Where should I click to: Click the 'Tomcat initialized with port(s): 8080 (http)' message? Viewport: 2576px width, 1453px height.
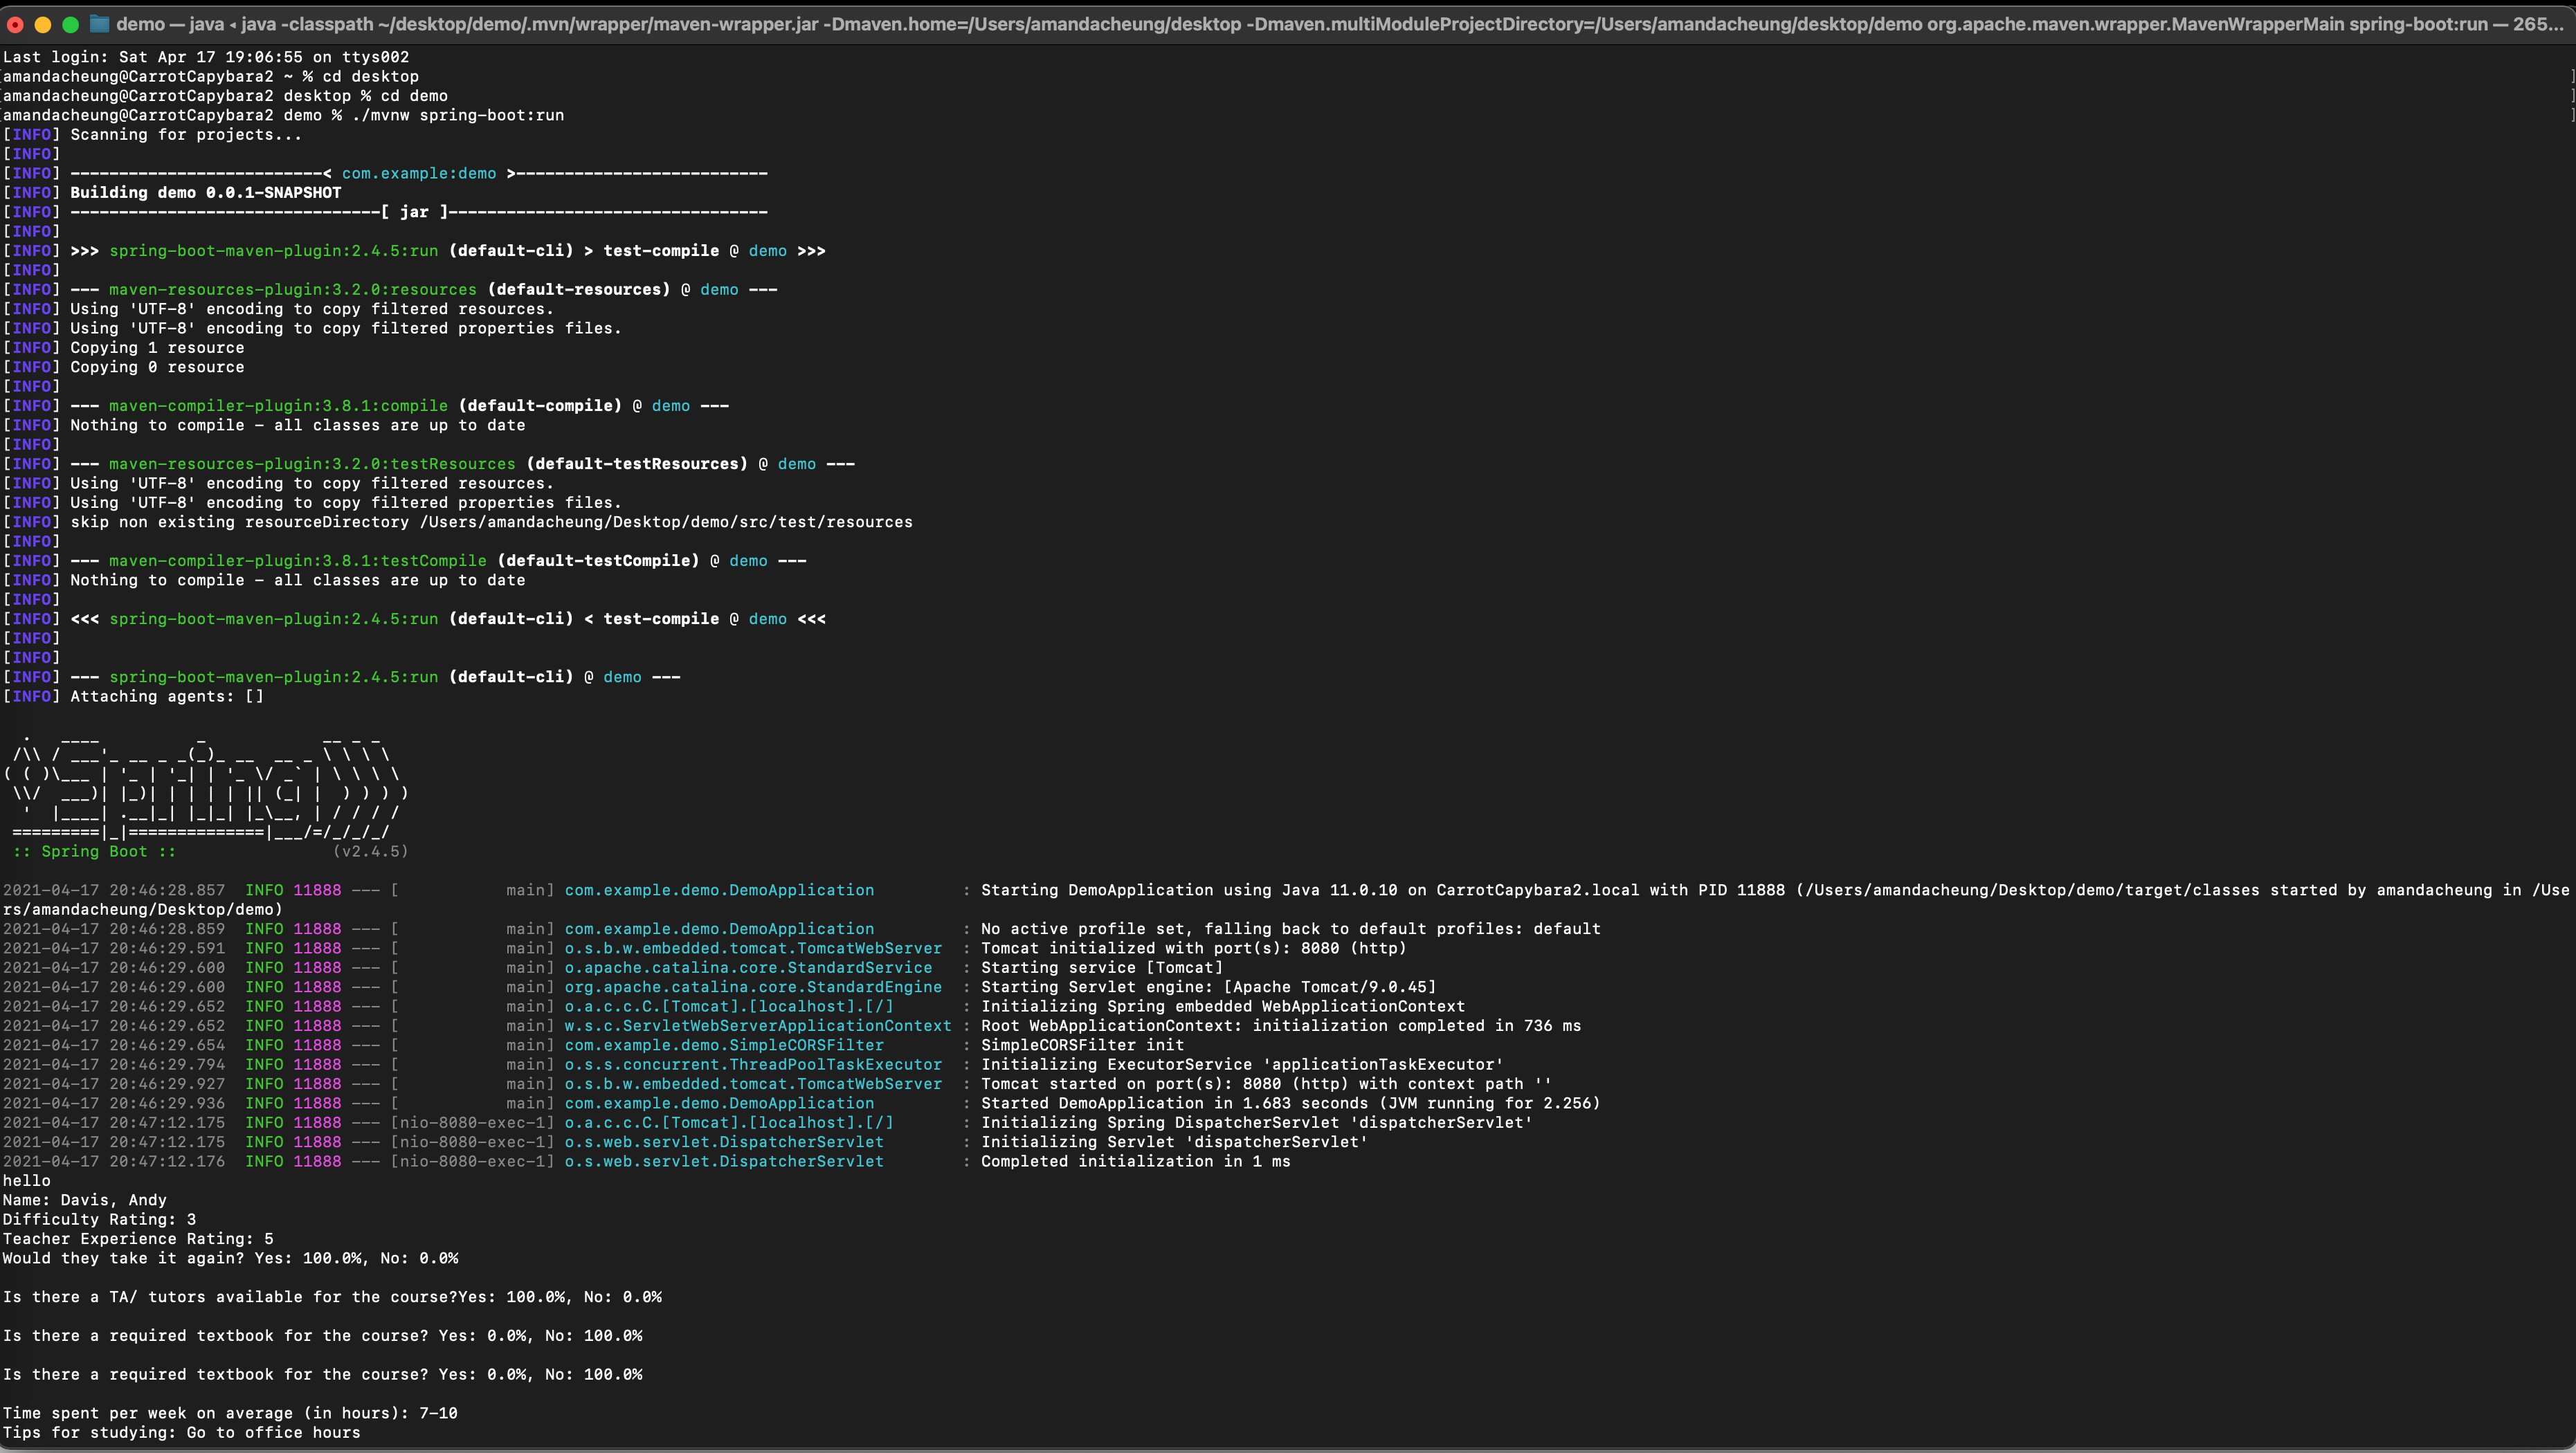click(x=1193, y=948)
